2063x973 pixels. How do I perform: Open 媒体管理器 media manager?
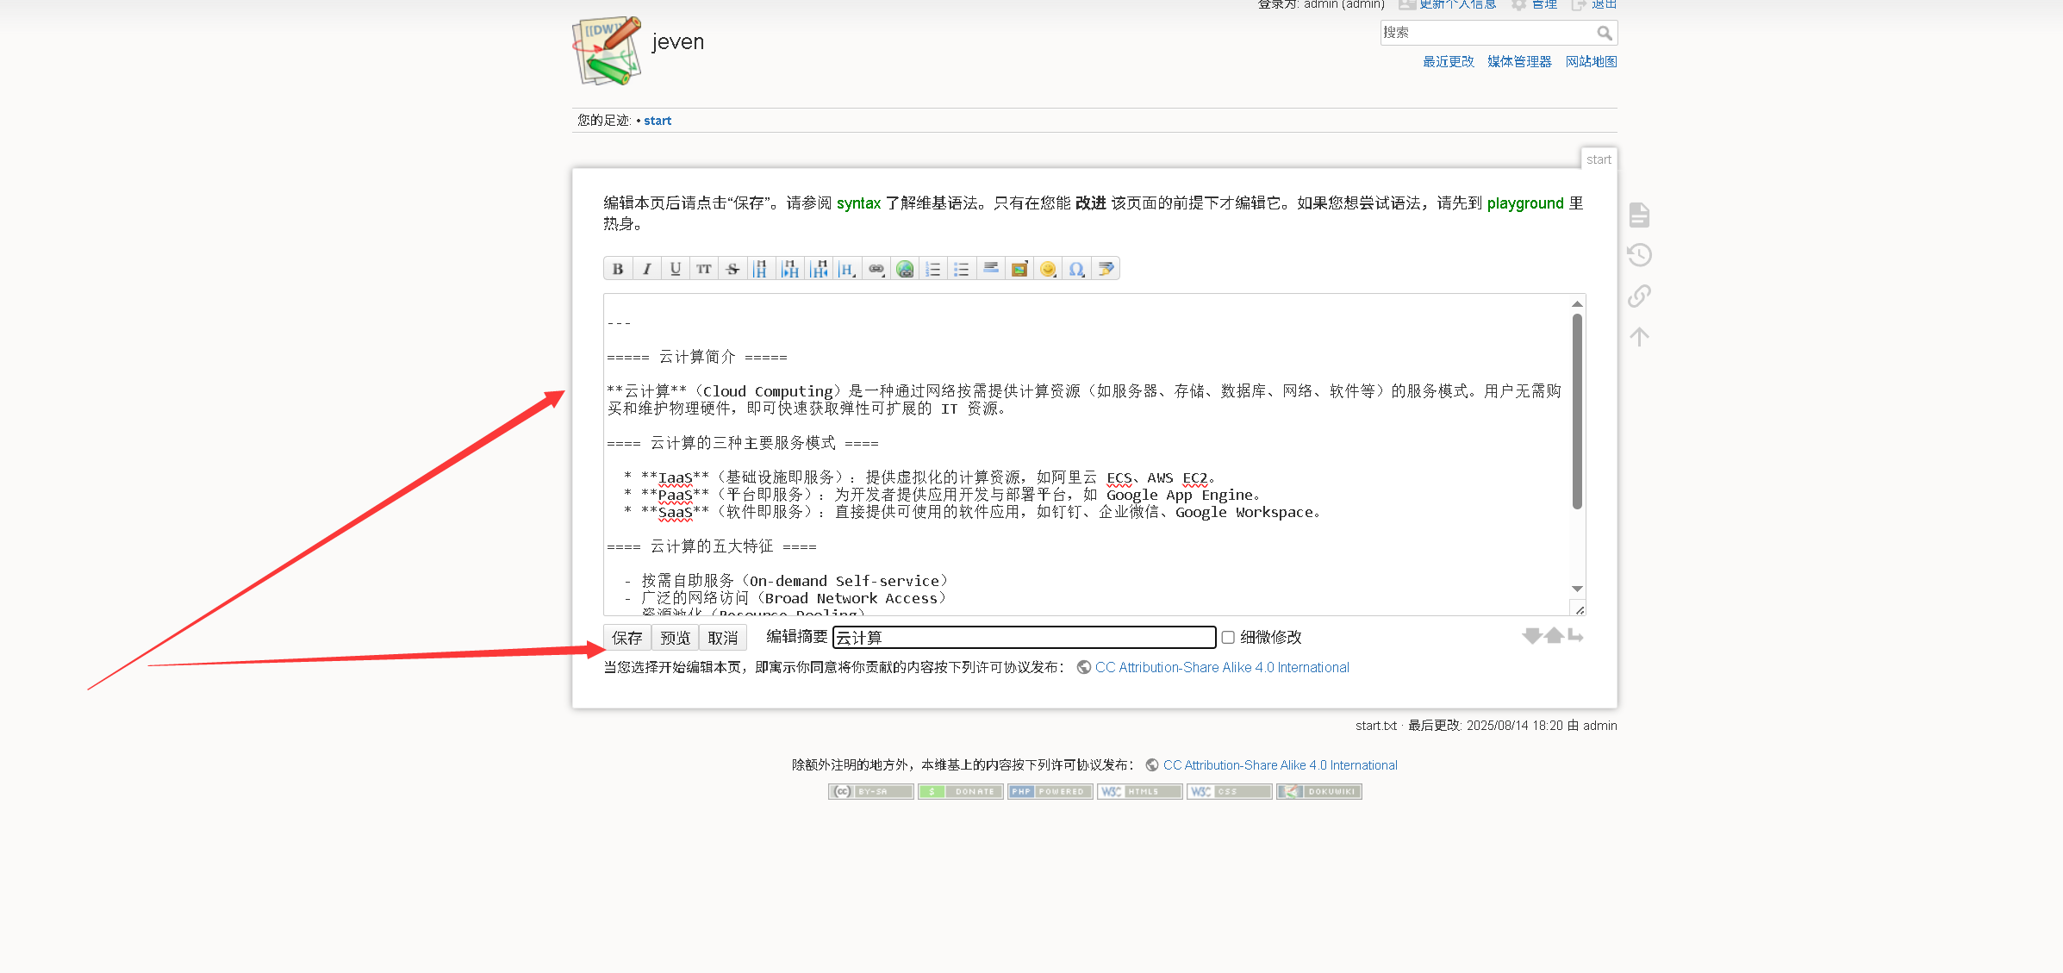tap(1518, 61)
